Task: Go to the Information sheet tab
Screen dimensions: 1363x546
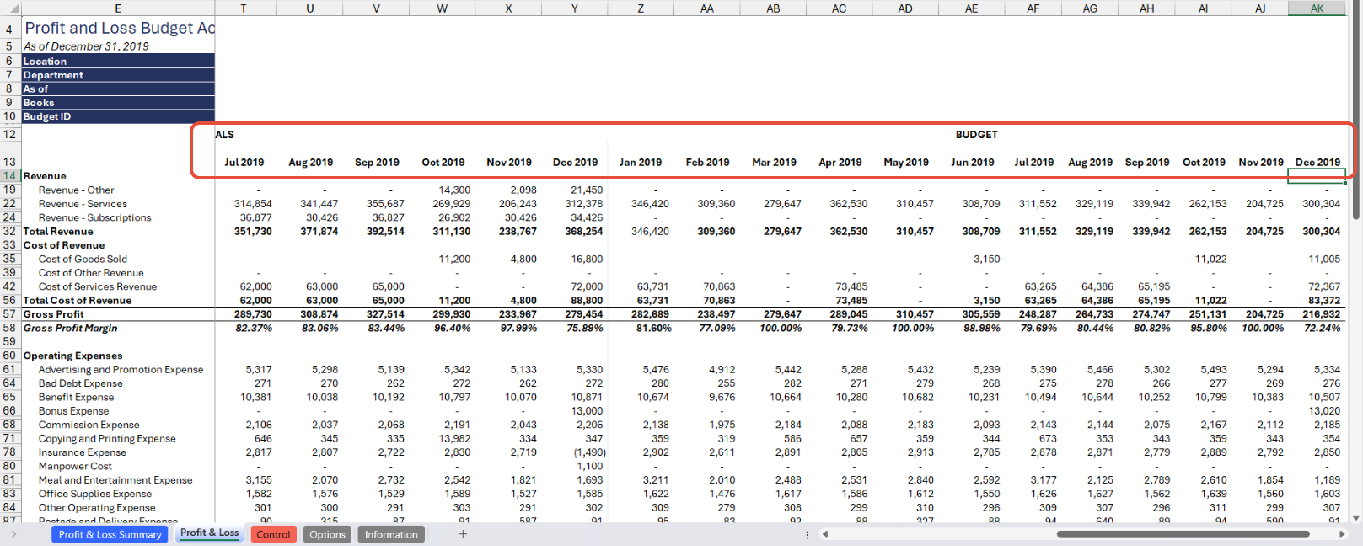Action: pyautogui.click(x=391, y=534)
